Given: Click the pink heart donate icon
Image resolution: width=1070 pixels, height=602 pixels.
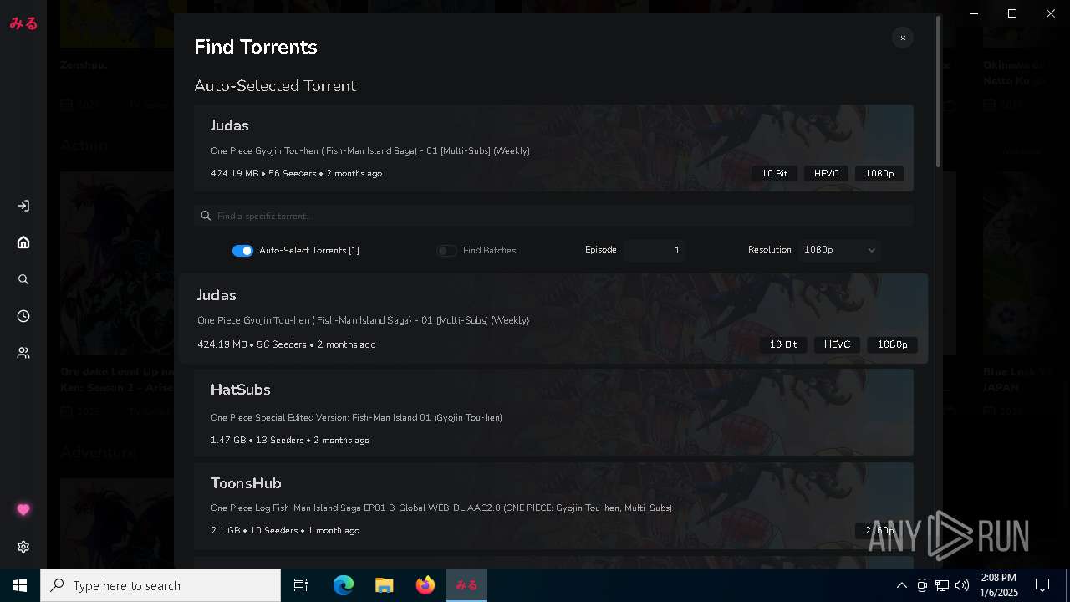Looking at the screenshot, I should 23,510.
